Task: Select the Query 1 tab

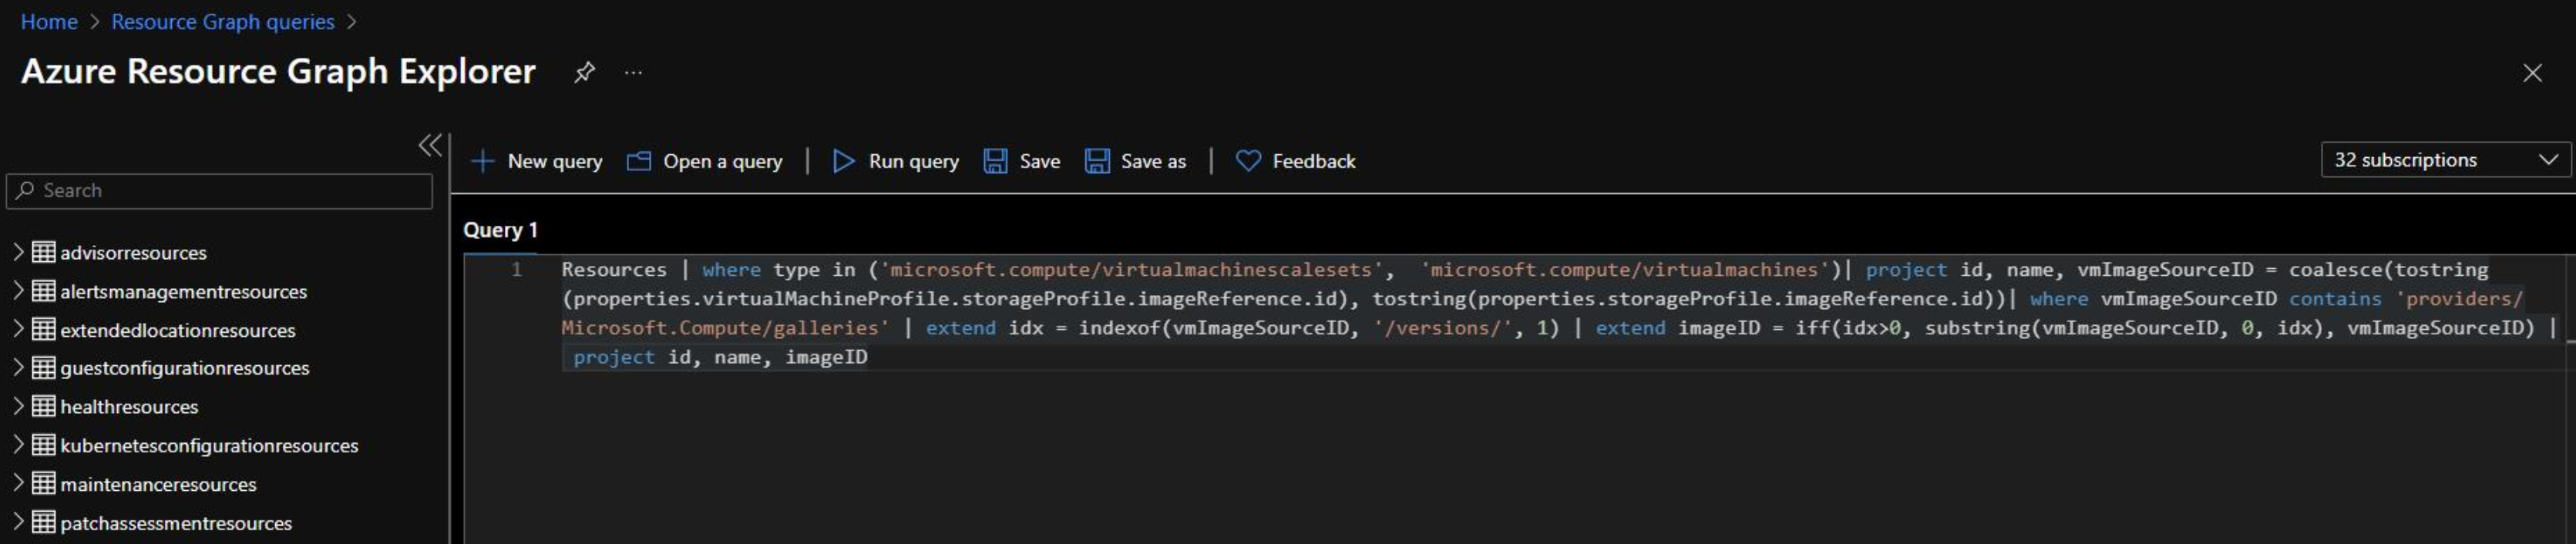Action: pos(500,230)
